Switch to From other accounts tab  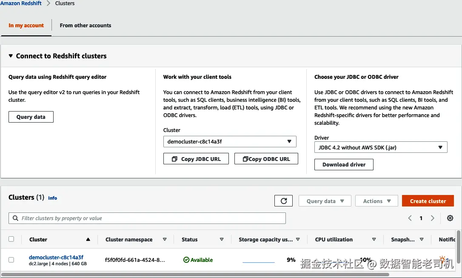pyautogui.click(x=86, y=26)
